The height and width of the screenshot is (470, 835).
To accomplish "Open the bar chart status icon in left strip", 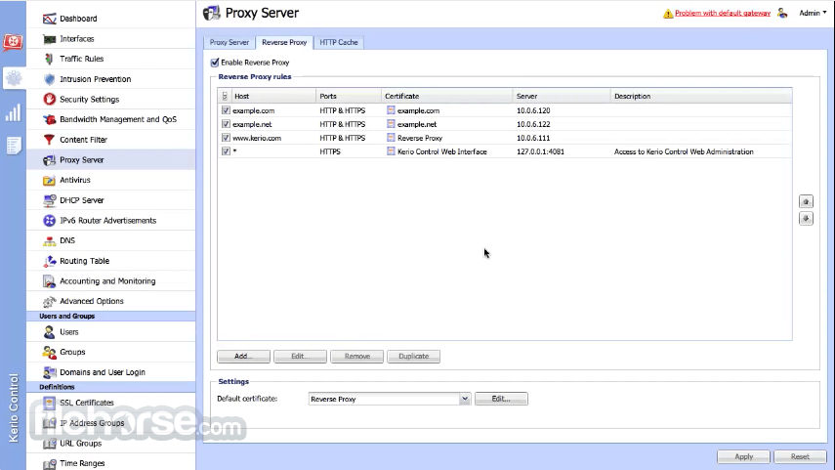I will (x=14, y=112).
